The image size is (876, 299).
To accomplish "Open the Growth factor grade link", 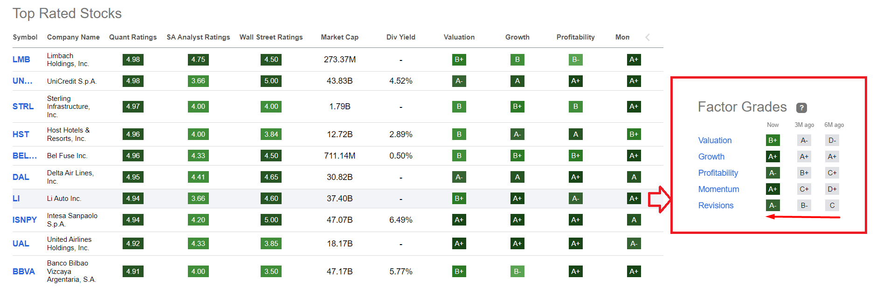I will pyautogui.click(x=711, y=157).
